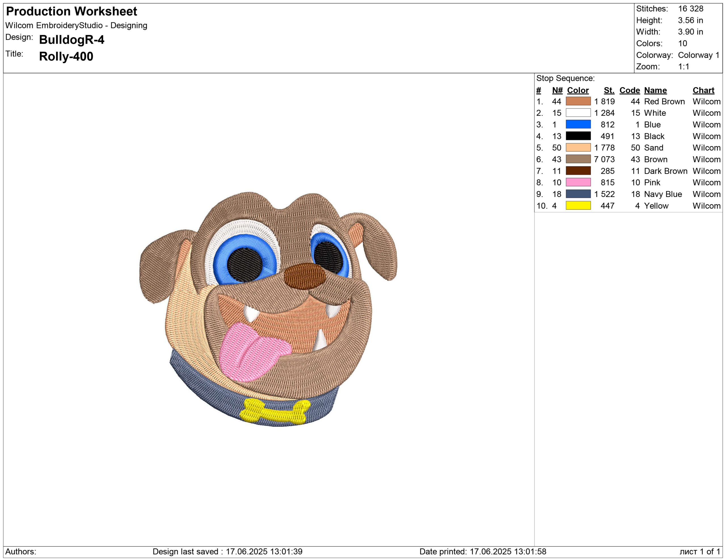The height and width of the screenshot is (559, 726).
Task: Click the Chart column header
Action: point(703,90)
